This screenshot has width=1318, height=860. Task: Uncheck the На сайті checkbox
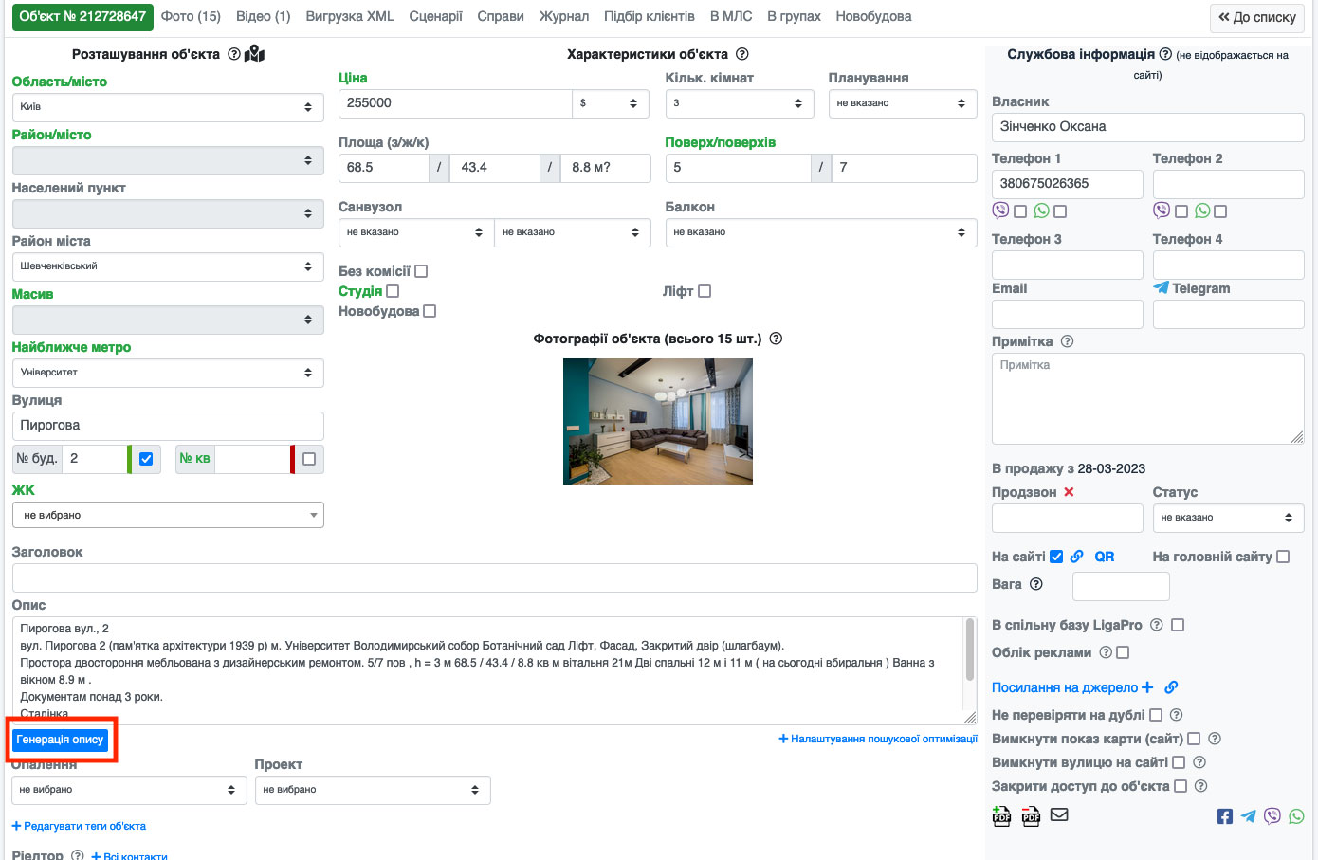[x=1056, y=557]
